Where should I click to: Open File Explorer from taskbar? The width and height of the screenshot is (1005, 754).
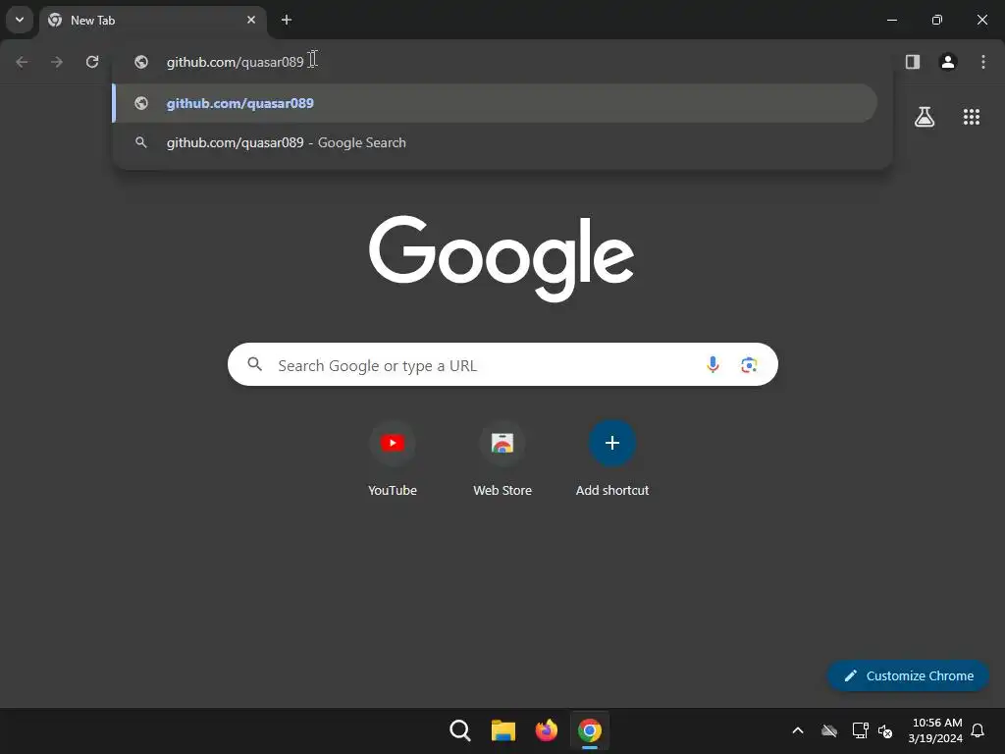point(503,730)
